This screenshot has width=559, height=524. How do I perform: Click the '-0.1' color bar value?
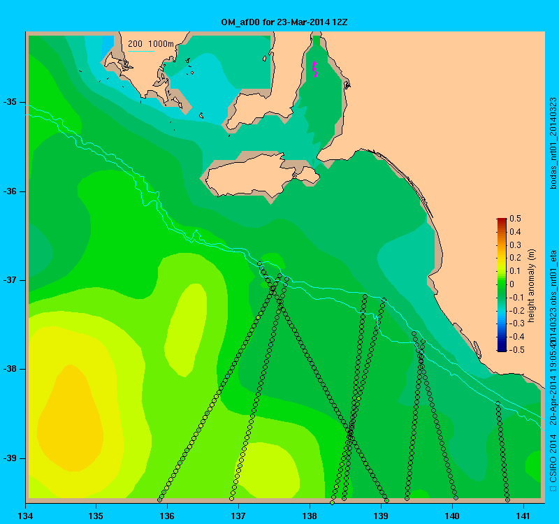[516, 298]
